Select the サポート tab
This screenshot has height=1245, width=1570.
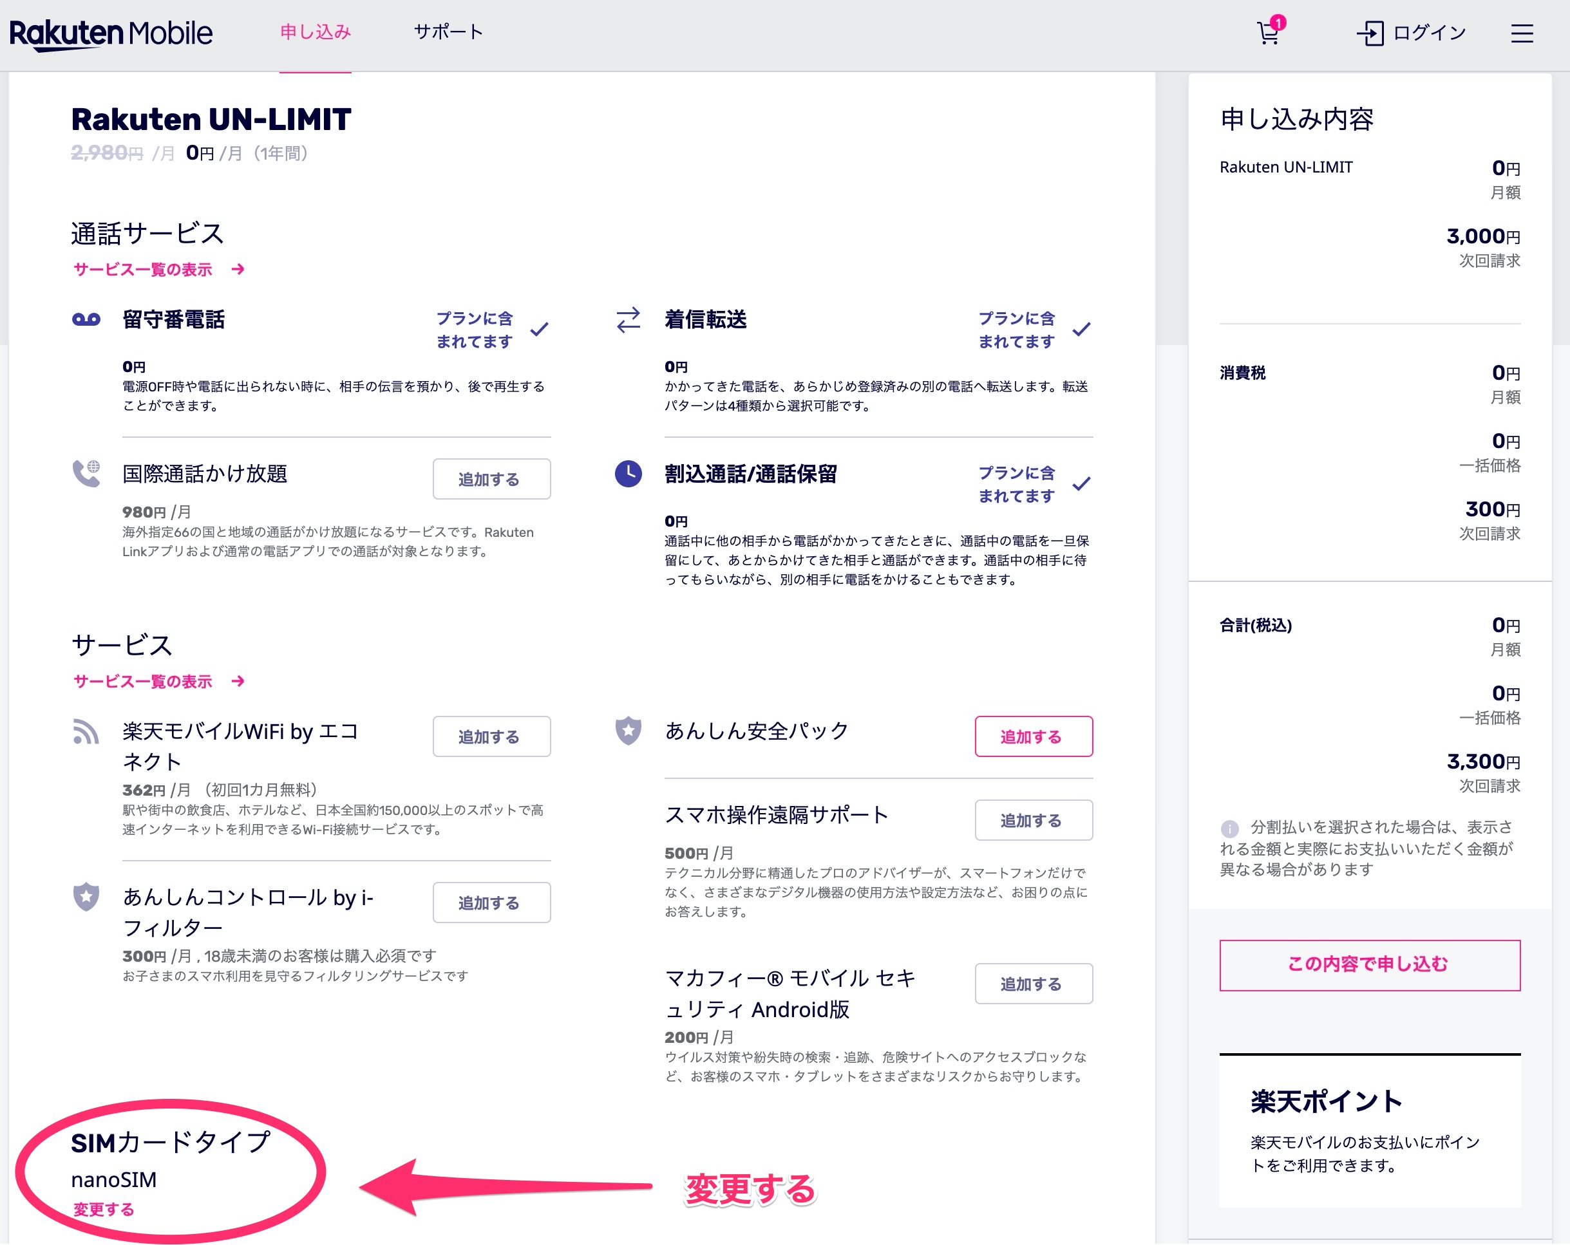(x=449, y=32)
